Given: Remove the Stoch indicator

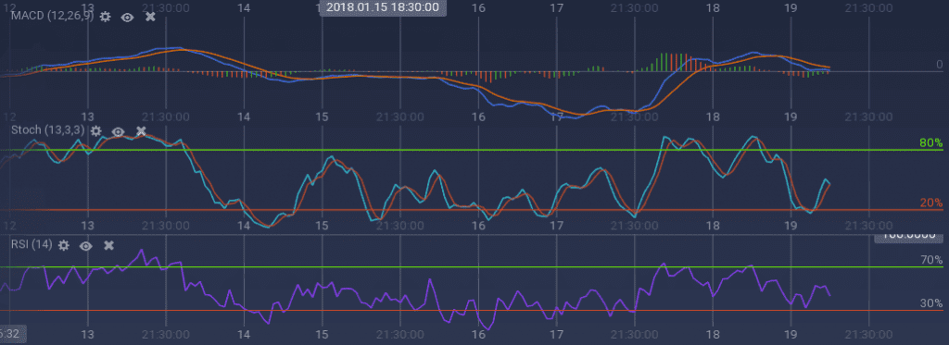Looking at the screenshot, I should [x=141, y=131].
